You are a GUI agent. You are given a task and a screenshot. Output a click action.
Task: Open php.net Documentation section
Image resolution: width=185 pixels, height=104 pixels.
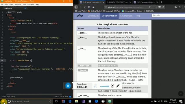click(109, 16)
